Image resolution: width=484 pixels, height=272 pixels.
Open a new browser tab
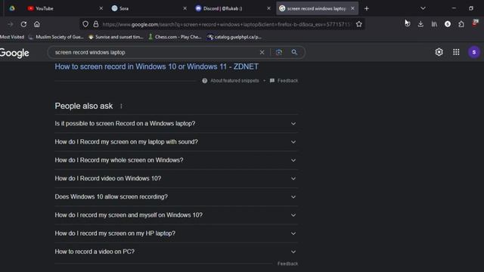pyautogui.click(x=367, y=8)
